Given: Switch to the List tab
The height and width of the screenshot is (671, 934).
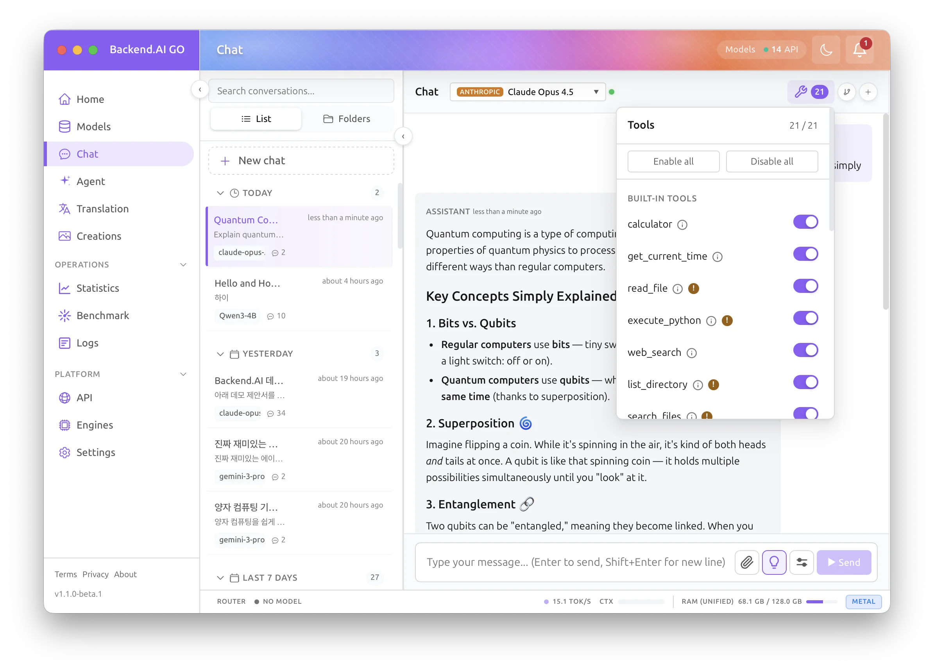Looking at the screenshot, I should pyautogui.click(x=256, y=119).
